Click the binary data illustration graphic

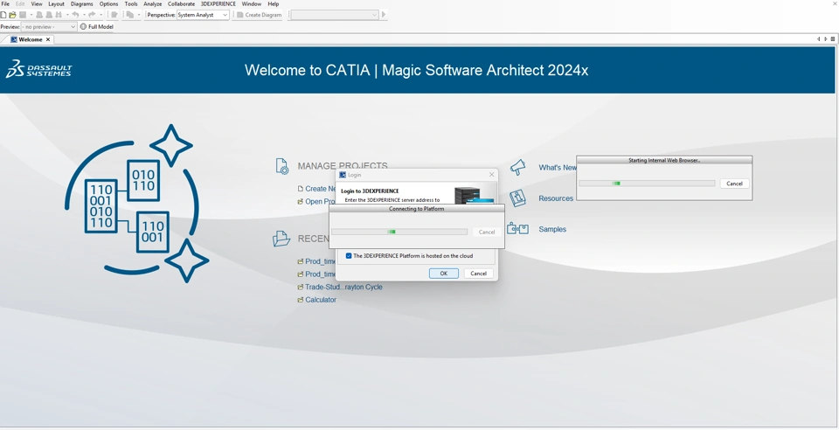(137, 204)
